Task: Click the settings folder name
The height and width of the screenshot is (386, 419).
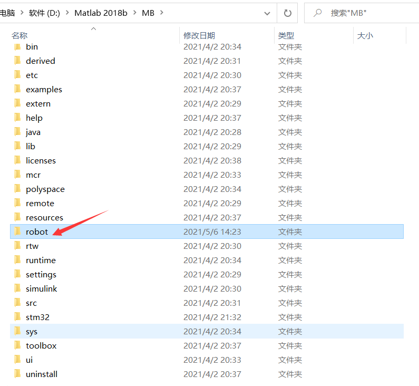Action: click(41, 275)
